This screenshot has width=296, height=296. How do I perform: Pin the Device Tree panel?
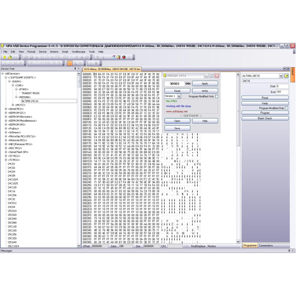click(75, 69)
